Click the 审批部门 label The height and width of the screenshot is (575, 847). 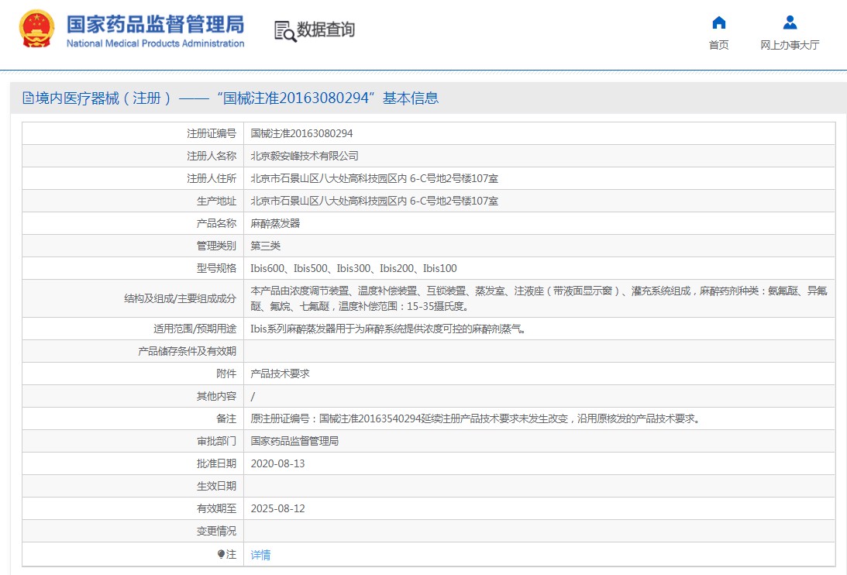[217, 441]
